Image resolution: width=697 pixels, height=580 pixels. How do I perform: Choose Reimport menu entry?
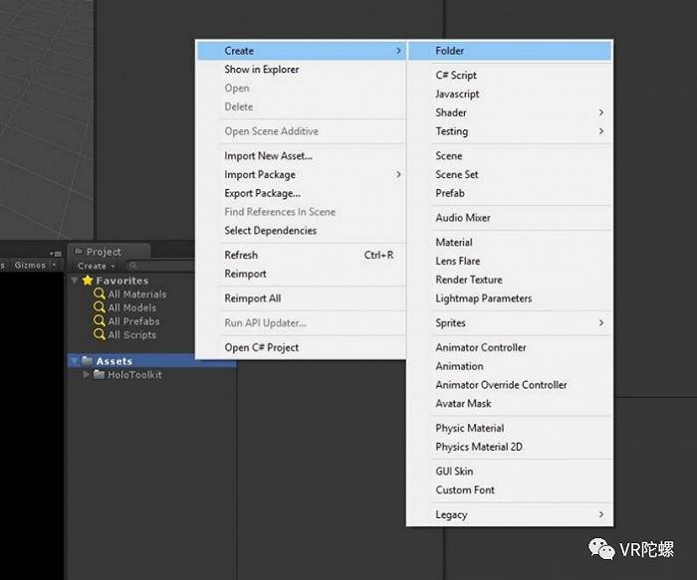pyautogui.click(x=301, y=274)
